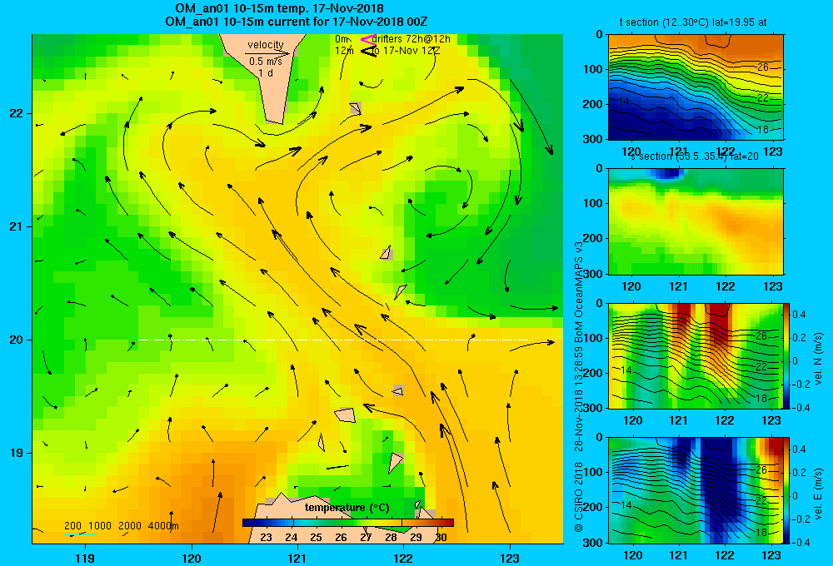
Task: Open the salinity section plot thumbnail
Action: click(x=696, y=221)
